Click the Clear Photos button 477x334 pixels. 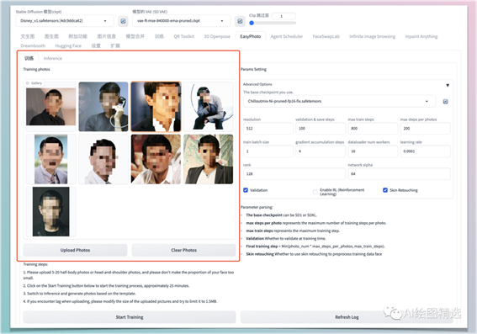183,250
